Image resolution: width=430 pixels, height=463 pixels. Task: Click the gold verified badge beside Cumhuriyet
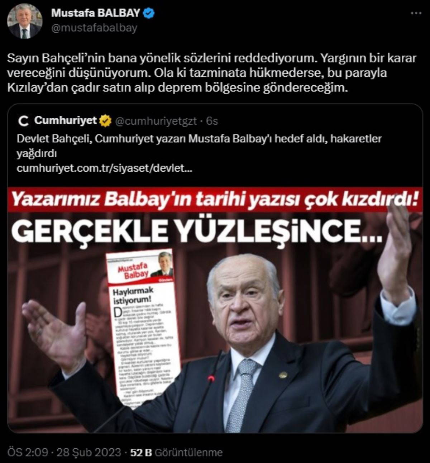pyautogui.click(x=105, y=121)
